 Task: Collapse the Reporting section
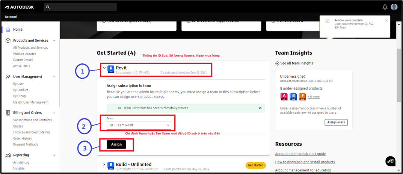click(54, 155)
